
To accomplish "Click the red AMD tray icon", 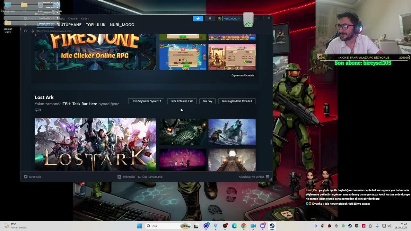I will click(363, 226).
